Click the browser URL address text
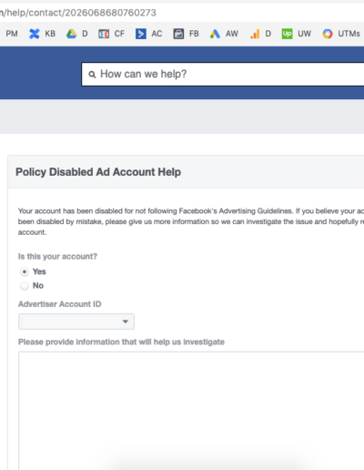The image size is (364, 470). pyautogui.click(x=78, y=13)
